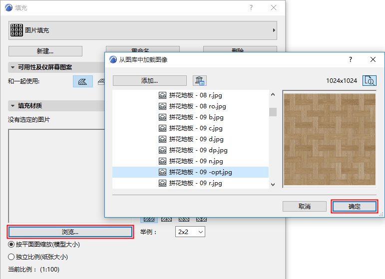Select 按平面图缩放(模型大小) radio option

pos(44,245)
